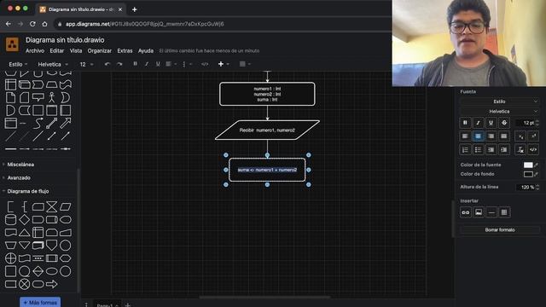
Task: Open Helvetica font dropdown in right panel
Action: click(499, 112)
